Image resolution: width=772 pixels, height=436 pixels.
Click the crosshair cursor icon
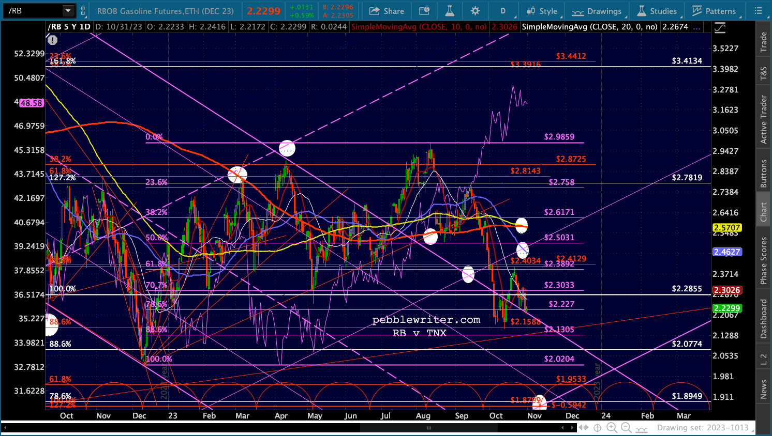(597, 428)
